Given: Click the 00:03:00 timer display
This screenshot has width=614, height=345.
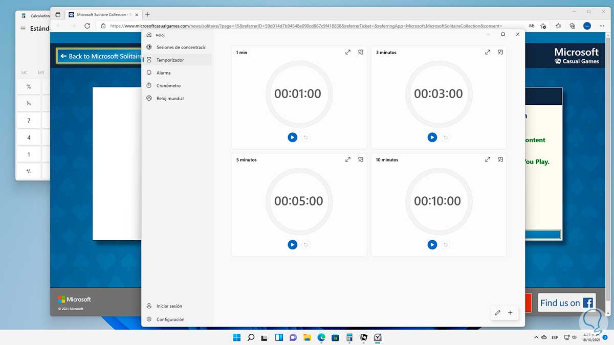Looking at the screenshot, I should pyautogui.click(x=438, y=94).
